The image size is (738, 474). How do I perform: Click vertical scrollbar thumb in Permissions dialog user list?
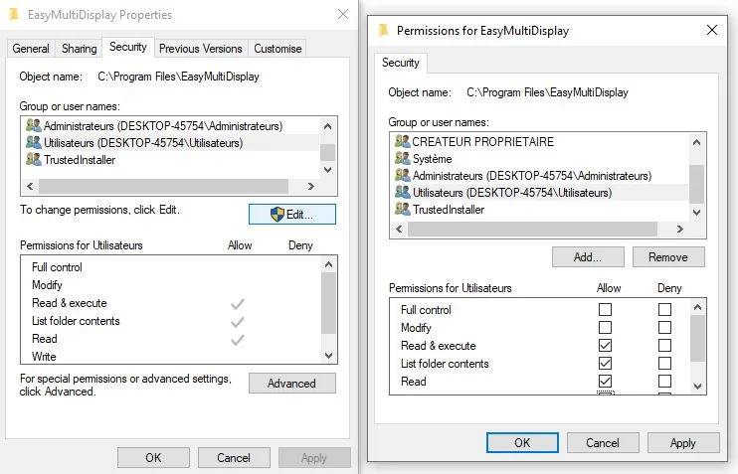(697, 184)
